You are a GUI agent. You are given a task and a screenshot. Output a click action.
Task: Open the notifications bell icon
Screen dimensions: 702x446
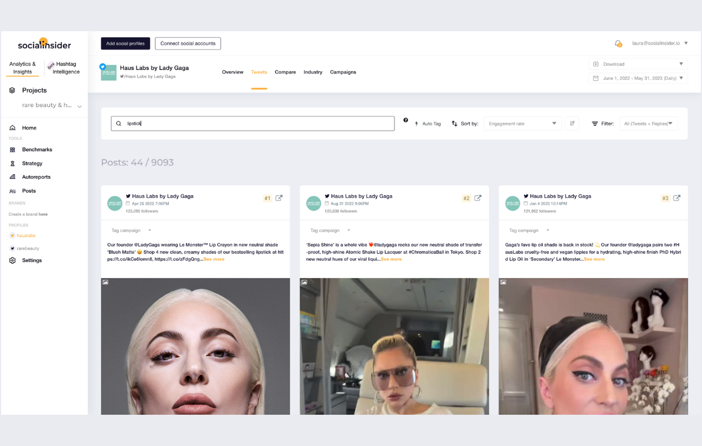tap(618, 43)
